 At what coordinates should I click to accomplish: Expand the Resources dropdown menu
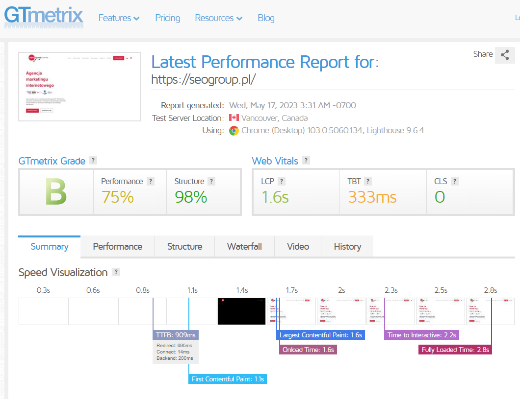pos(218,18)
